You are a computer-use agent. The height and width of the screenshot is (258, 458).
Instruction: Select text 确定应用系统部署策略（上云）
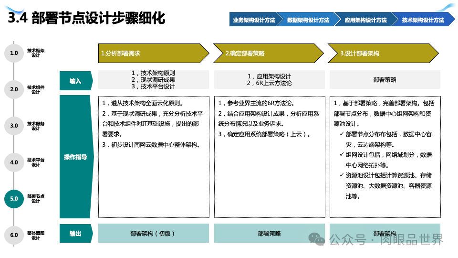(269, 134)
